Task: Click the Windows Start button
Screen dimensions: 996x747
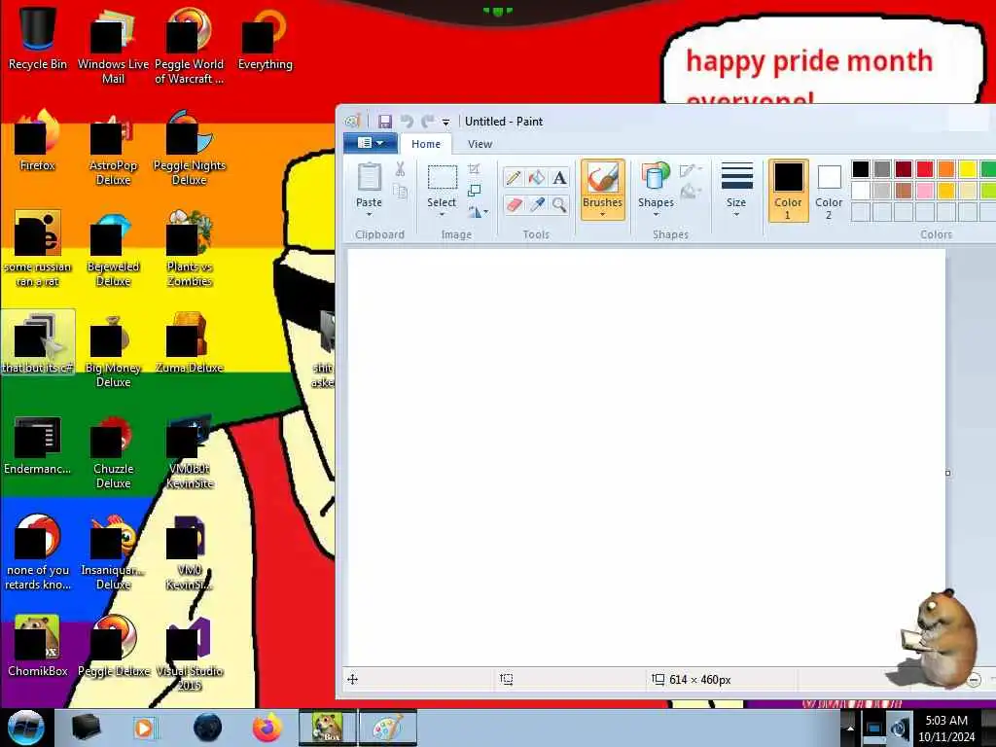Action: pyautogui.click(x=25, y=728)
